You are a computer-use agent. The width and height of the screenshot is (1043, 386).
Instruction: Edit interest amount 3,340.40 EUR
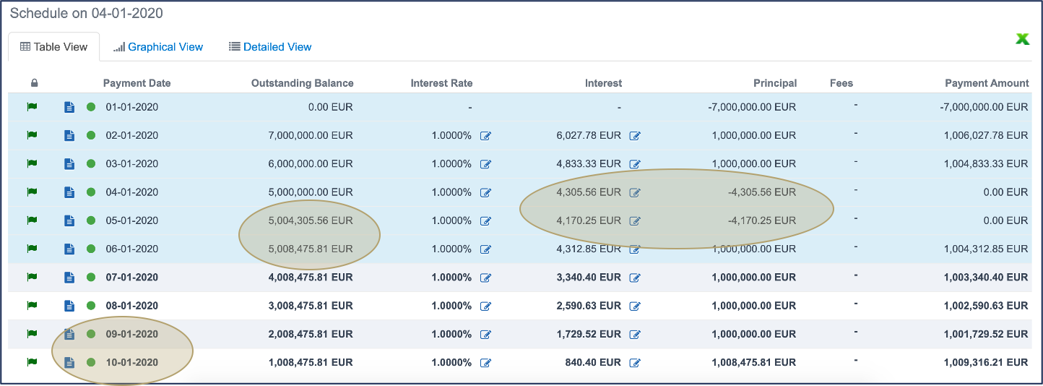[x=635, y=278]
